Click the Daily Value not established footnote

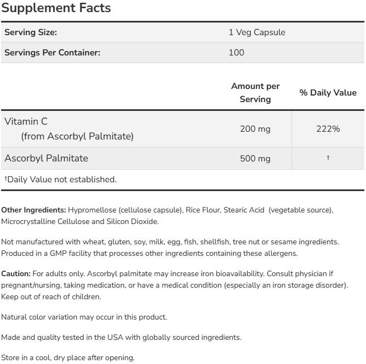(60, 179)
